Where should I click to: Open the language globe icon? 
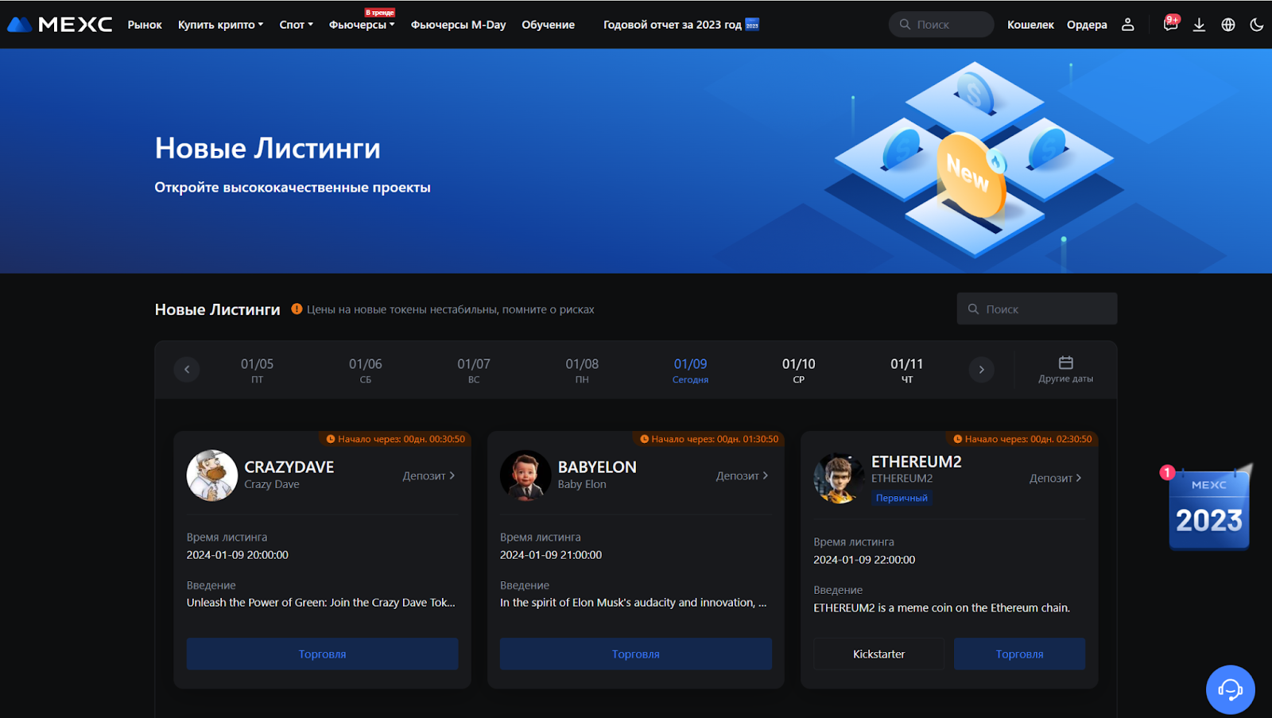coord(1228,25)
